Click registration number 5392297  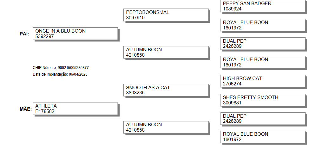[x=44, y=36]
